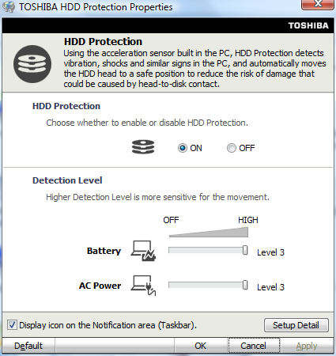Click the AC Power laptop plug icon
Viewport: 336px width, 356px height.
143,286
